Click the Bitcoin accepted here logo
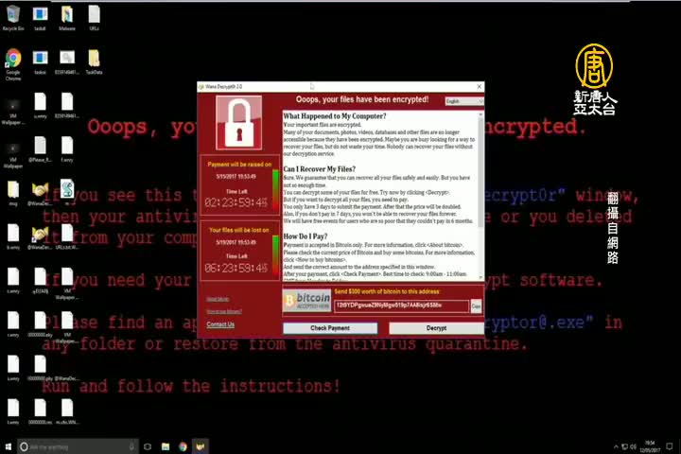The height and width of the screenshot is (454, 681). point(306,303)
